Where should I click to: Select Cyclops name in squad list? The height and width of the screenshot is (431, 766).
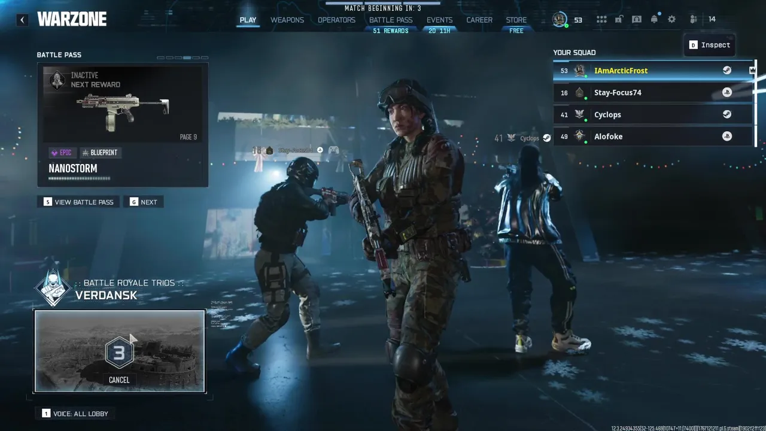(x=607, y=114)
